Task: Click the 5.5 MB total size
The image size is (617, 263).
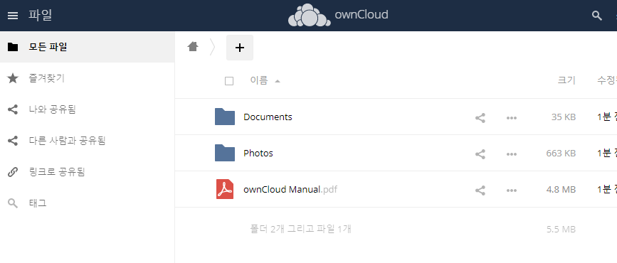Action: [x=561, y=229]
